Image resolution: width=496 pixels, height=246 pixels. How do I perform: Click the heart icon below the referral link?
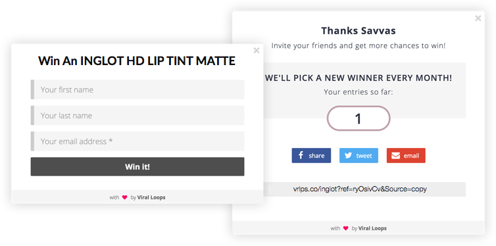pyautogui.click(x=346, y=228)
